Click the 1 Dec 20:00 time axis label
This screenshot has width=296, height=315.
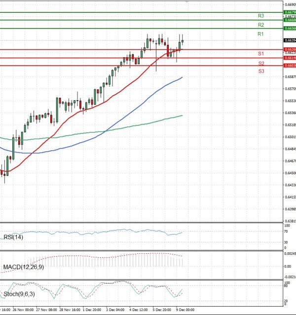(93, 310)
